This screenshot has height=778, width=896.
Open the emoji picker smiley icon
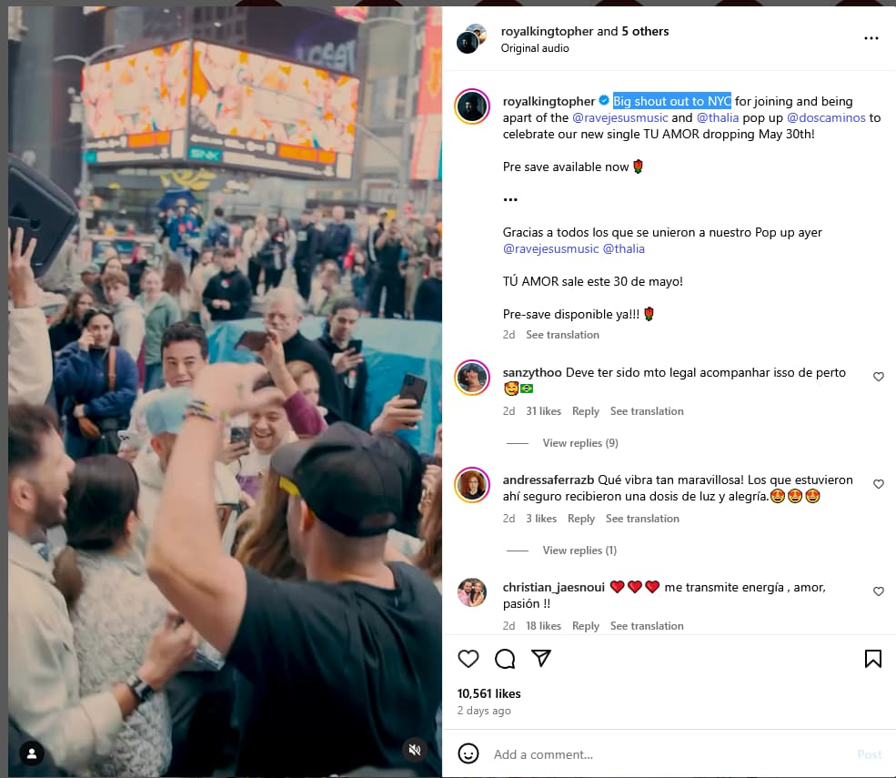coord(468,753)
